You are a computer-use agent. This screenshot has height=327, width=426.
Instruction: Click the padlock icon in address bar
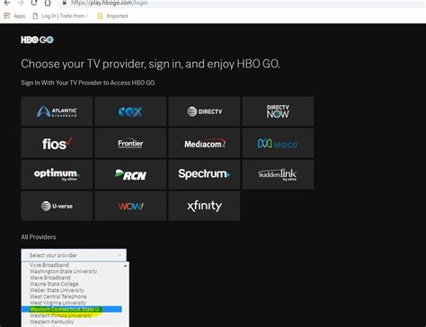tap(64, 3)
